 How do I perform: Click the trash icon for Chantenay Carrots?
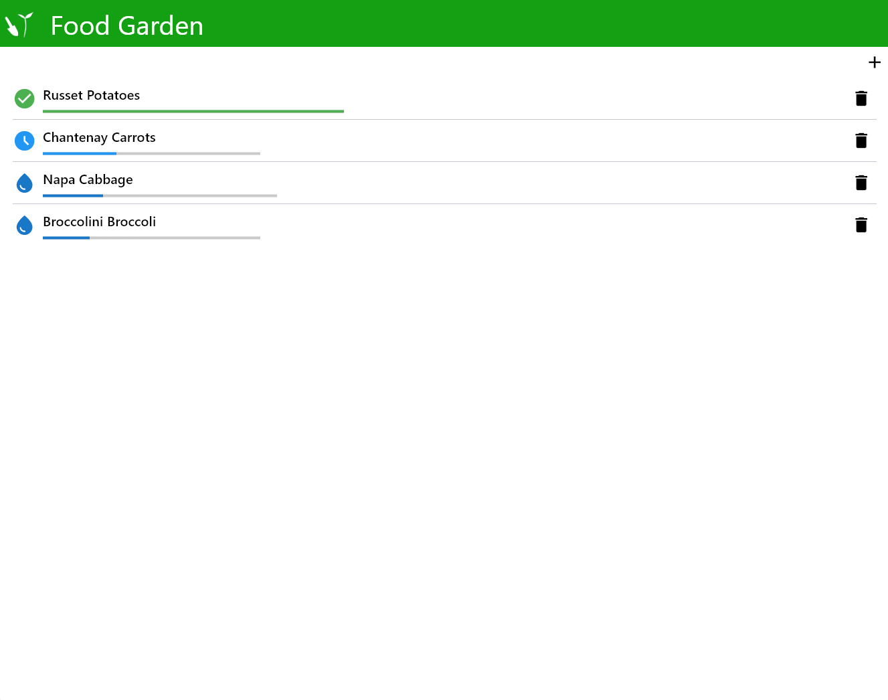pyautogui.click(x=861, y=141)
